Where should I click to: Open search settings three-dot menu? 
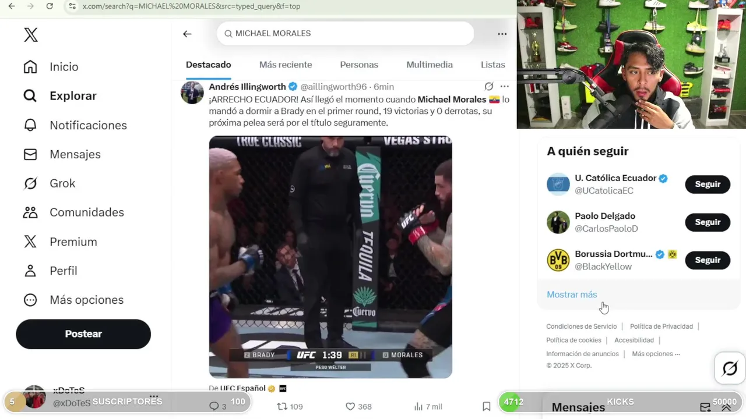[502, 34]
